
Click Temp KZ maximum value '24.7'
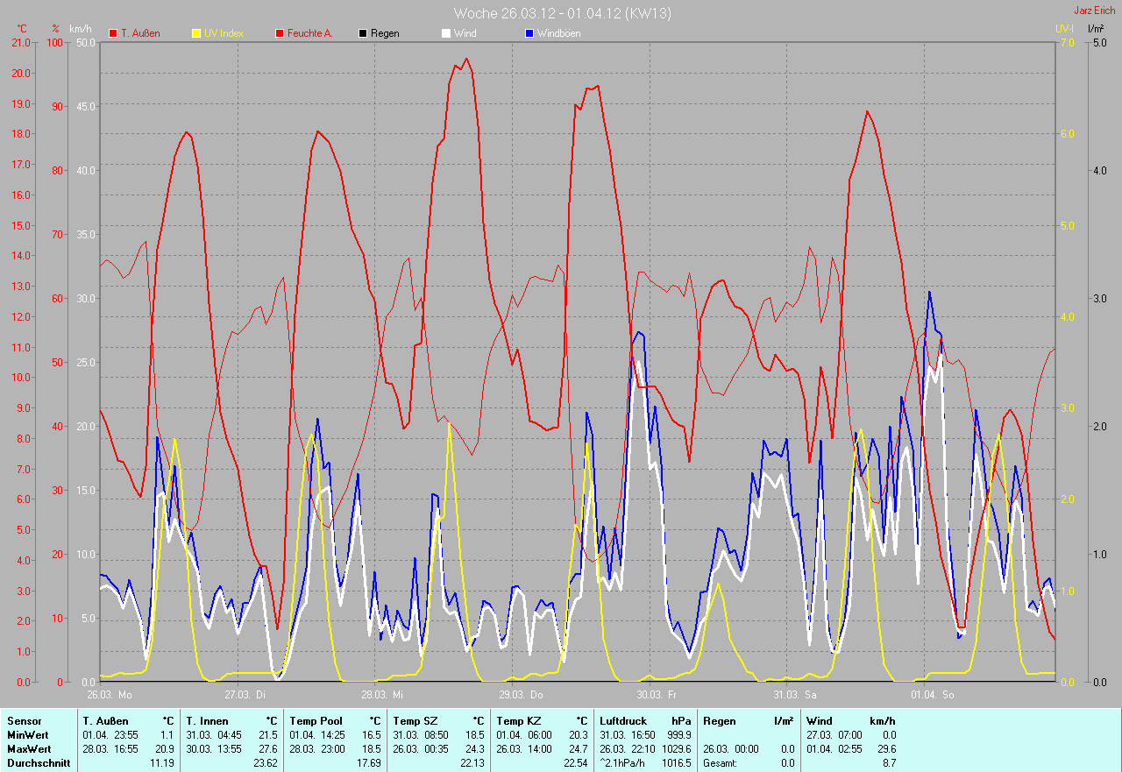click(x=578, y=749)
